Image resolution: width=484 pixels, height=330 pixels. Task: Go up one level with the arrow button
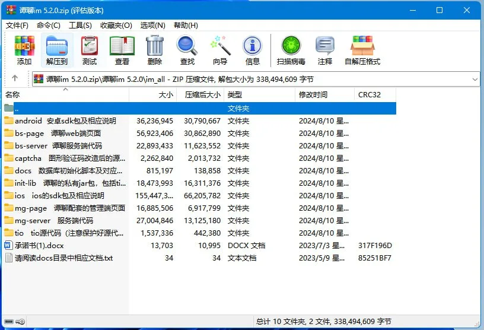click(15, 78)
